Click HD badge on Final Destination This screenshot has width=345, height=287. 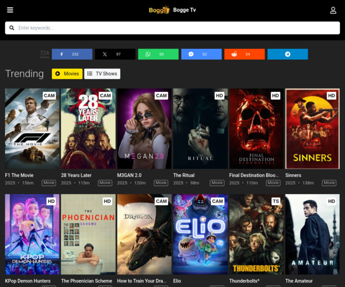click(x=275, y=95)
